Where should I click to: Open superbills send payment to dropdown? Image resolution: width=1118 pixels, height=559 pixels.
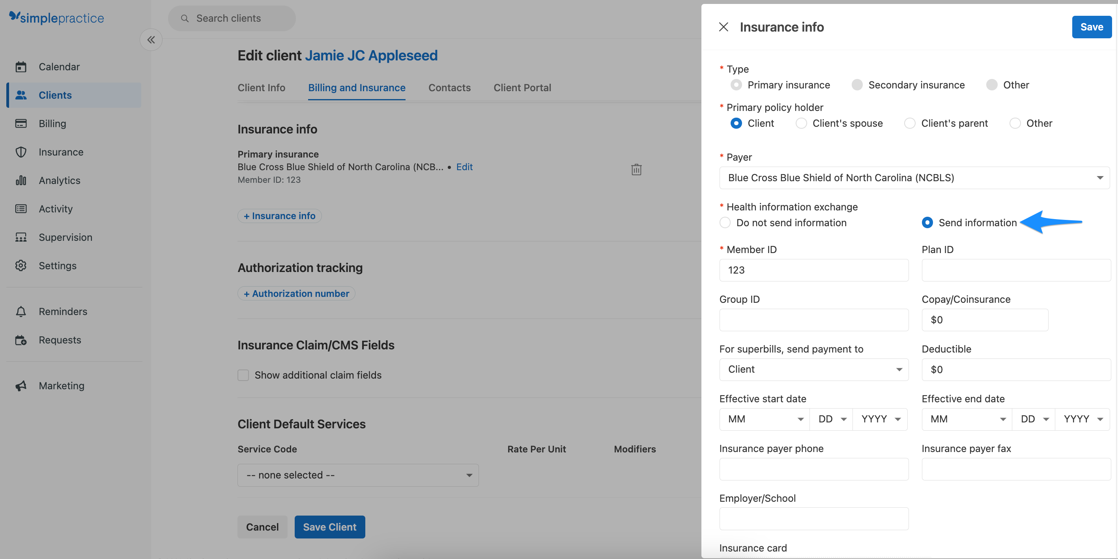click(x=814, y=369)
